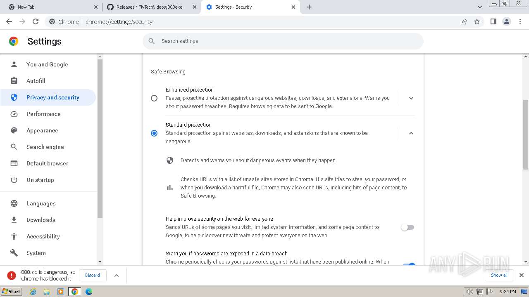Click the red dangerous download warning icon
This screenshot has height=297, width=529.
(x=12, y=275)
